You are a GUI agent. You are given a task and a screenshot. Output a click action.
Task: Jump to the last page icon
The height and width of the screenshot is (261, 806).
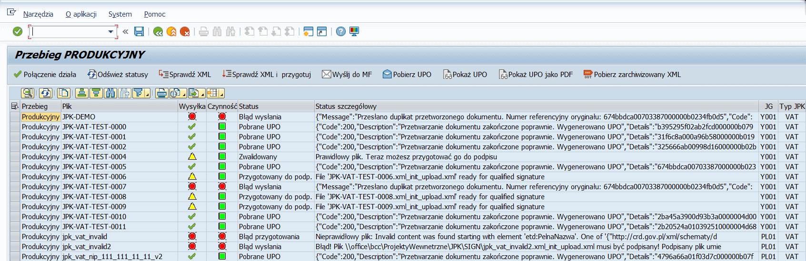(289, 31)
